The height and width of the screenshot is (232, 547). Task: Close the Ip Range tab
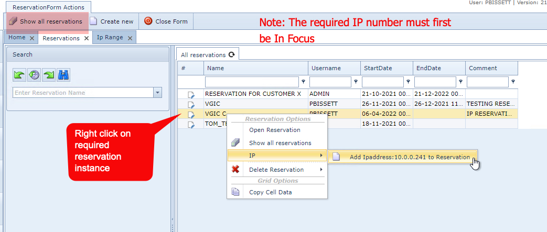tap(130, 38)
